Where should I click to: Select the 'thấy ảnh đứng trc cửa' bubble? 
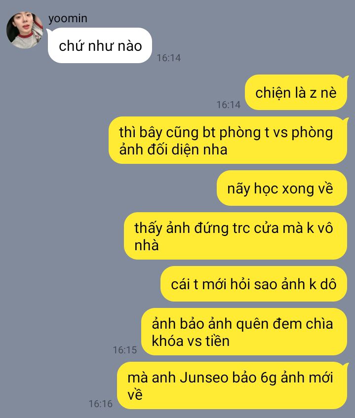click(236, 236)
